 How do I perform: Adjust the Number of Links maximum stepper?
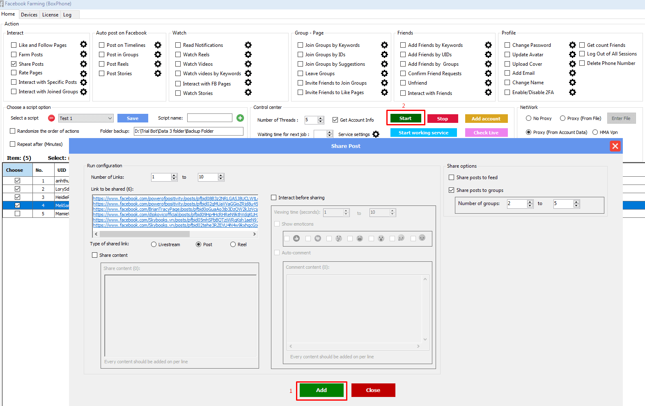(x=221, y=177)
